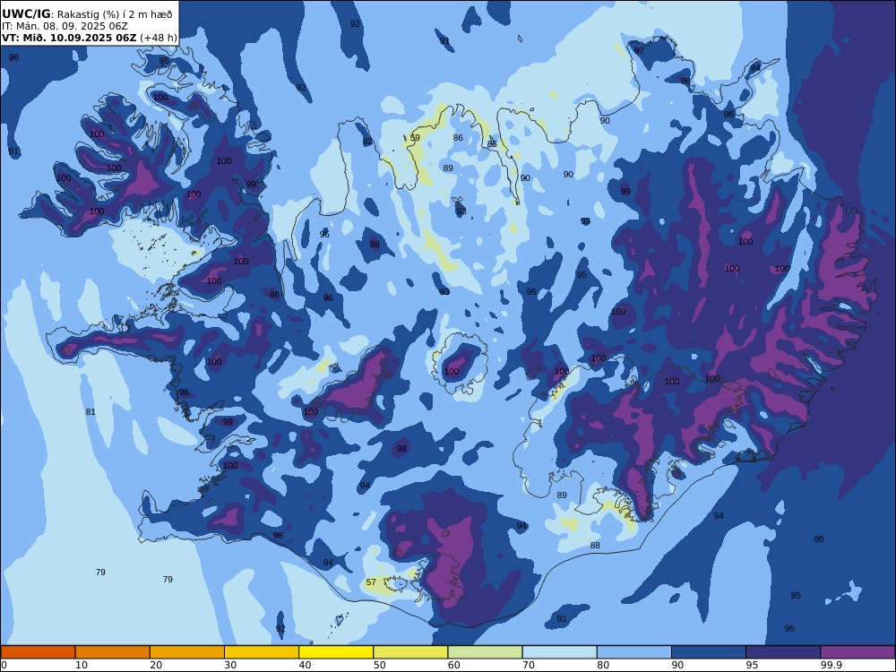Select the legend tick label '70'

coord(529,665)
